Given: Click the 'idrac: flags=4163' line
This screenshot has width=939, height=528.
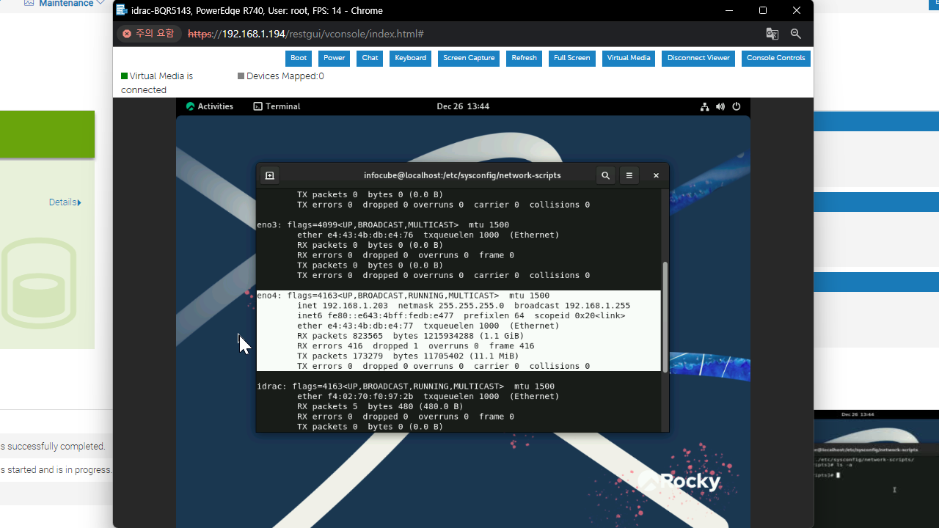Looking at the screenshot, I should pos(406,386).
